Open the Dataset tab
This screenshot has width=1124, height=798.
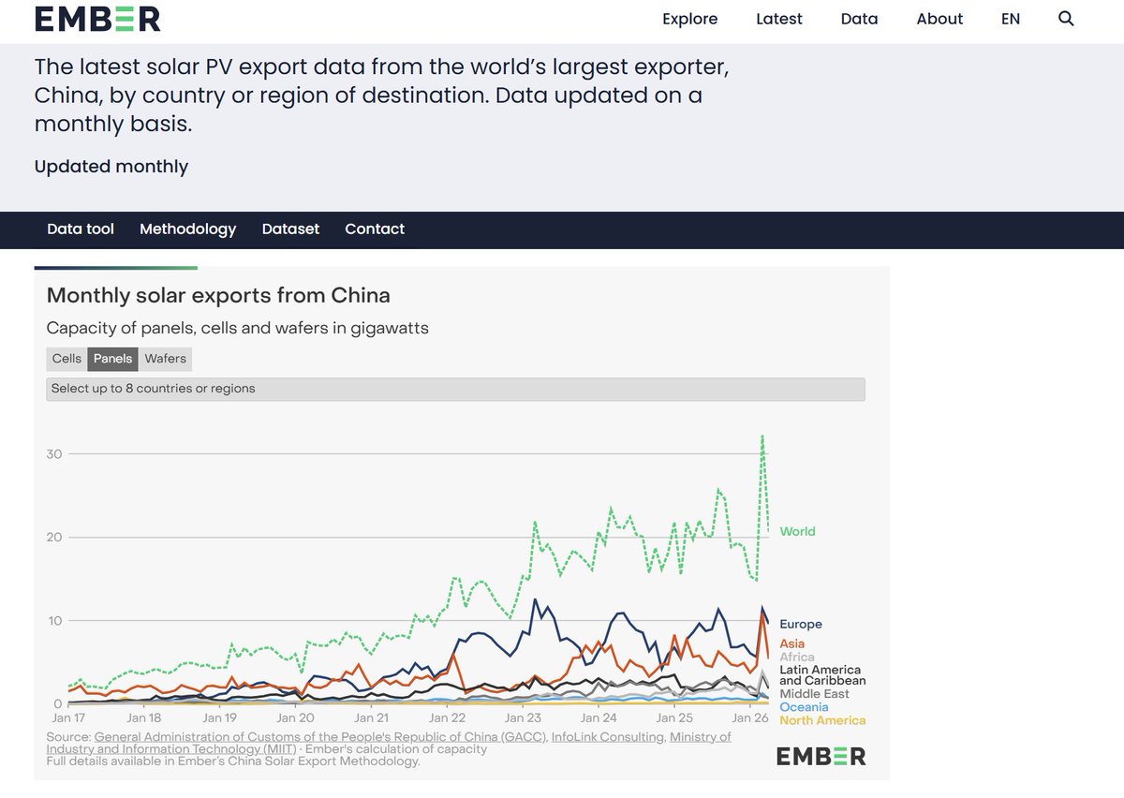tap(290, 229)
